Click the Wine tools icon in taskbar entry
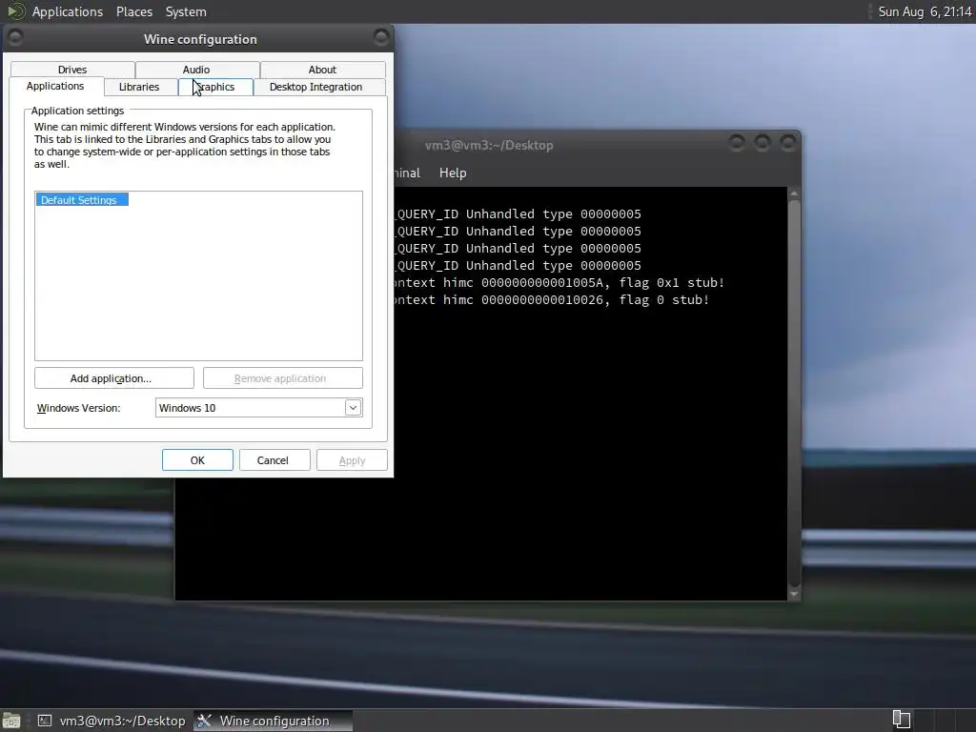This screenshot has width=976, height=732. coord(204,721)
